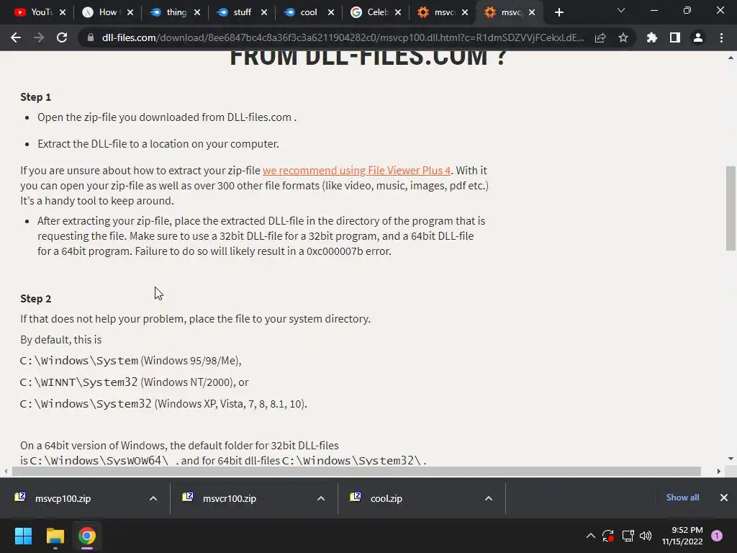Close the 'How' tab
The height and width of the screenshot is (553, 737).
[130, 12]
